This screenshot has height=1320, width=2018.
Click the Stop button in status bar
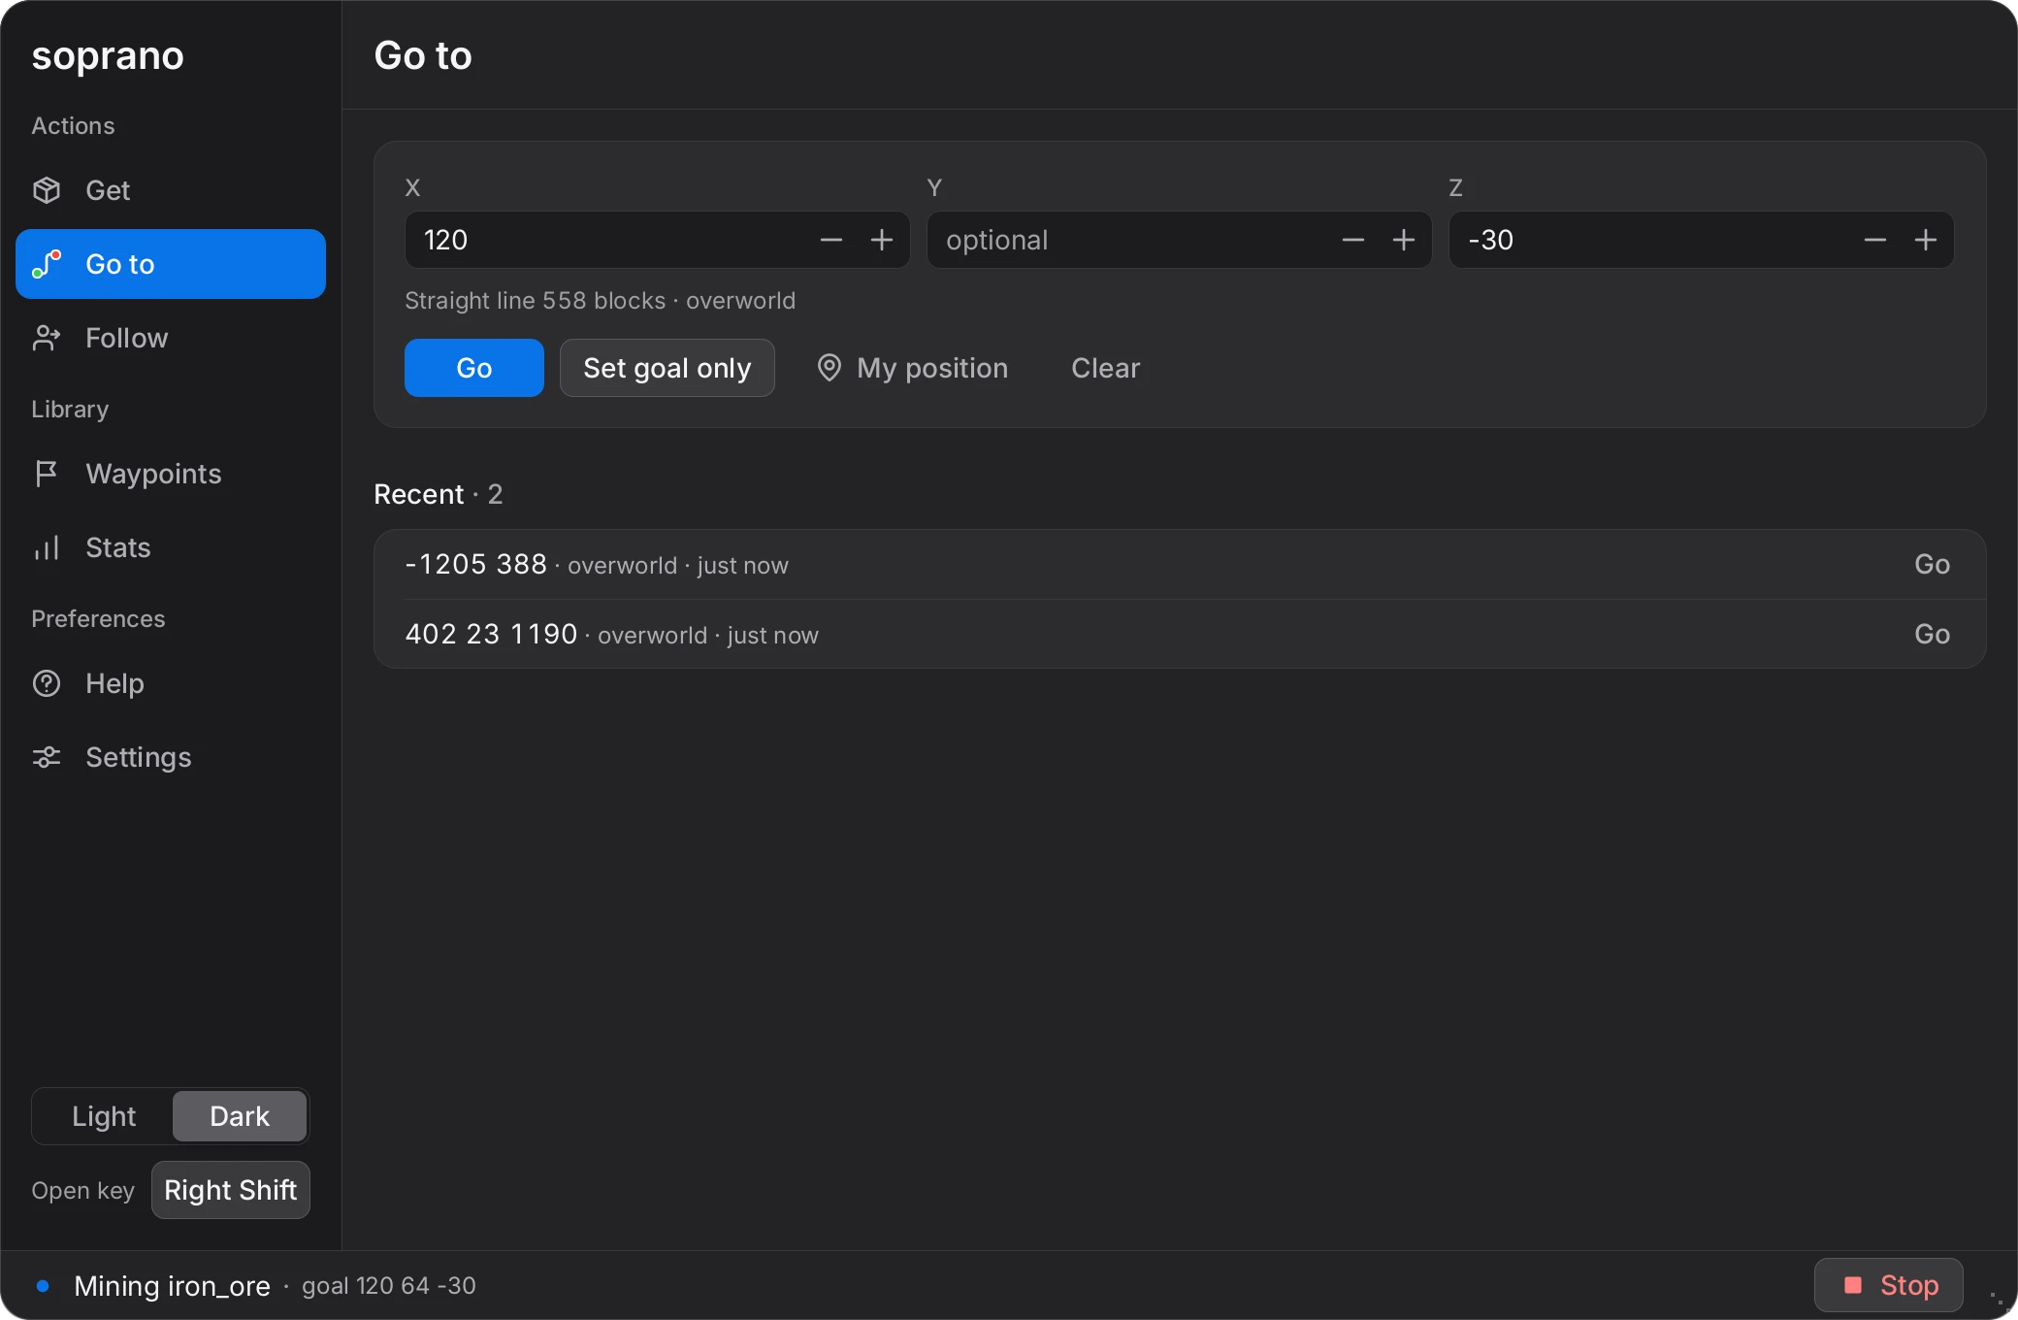point(1889,1285)
